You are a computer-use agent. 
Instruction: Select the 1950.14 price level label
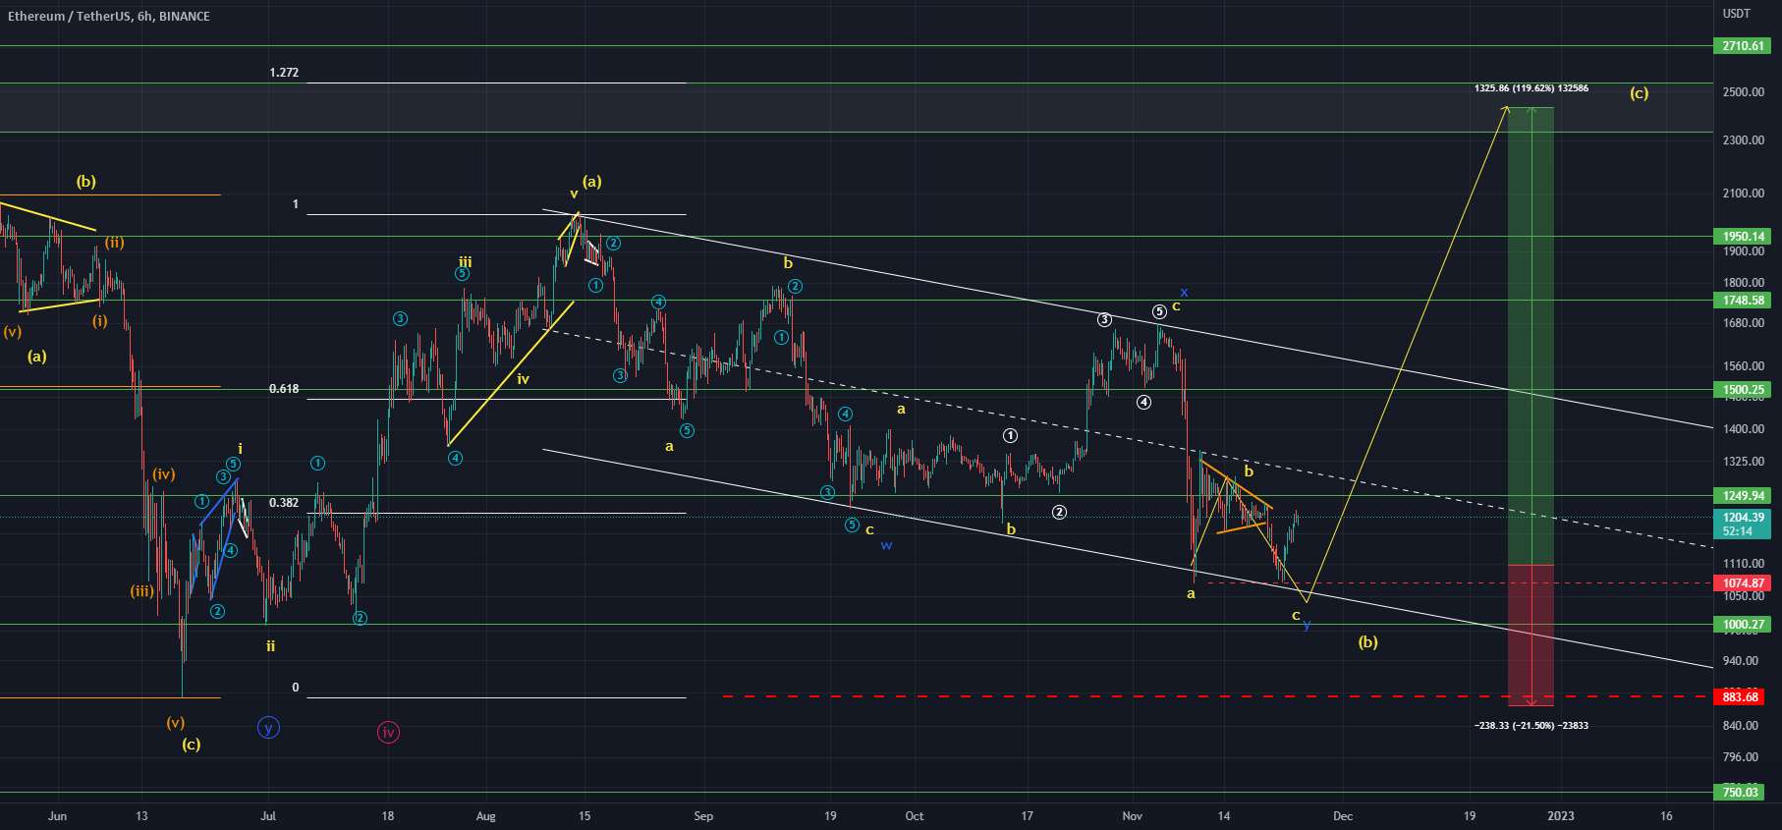pyautogui.click(x=1743, y=237)
